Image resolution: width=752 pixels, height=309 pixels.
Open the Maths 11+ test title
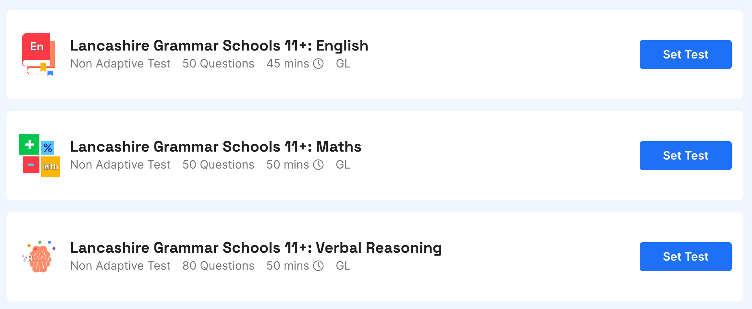coord(215,147)
